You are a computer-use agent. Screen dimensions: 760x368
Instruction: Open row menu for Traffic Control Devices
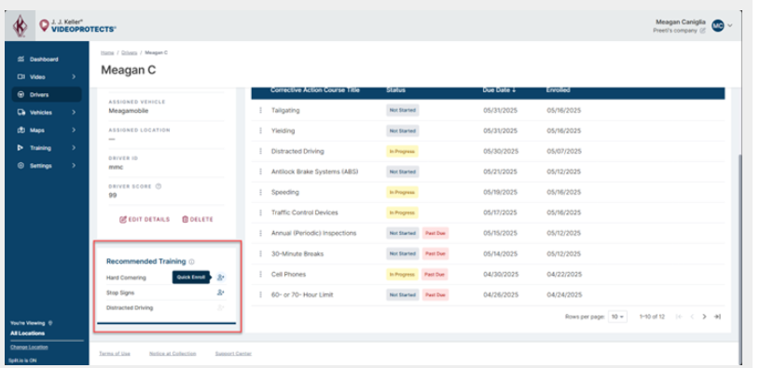[260, 212]
